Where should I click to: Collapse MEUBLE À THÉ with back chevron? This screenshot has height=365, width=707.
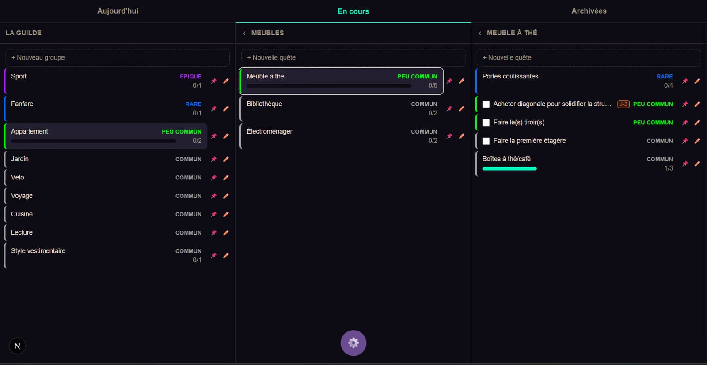480,33
